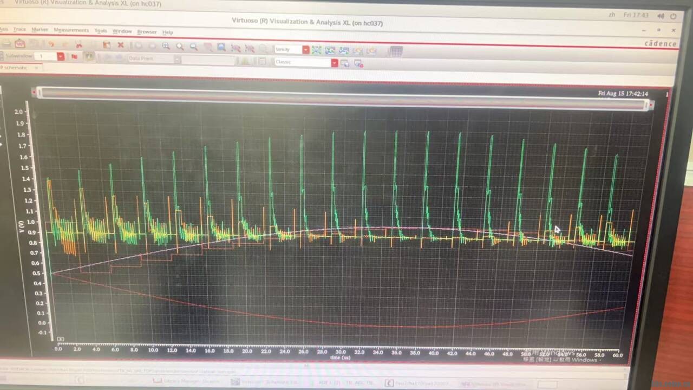This screenshot has height=390, width=693.
Task: Click the cut scissors icon
Action: click(x=79, y=44)
